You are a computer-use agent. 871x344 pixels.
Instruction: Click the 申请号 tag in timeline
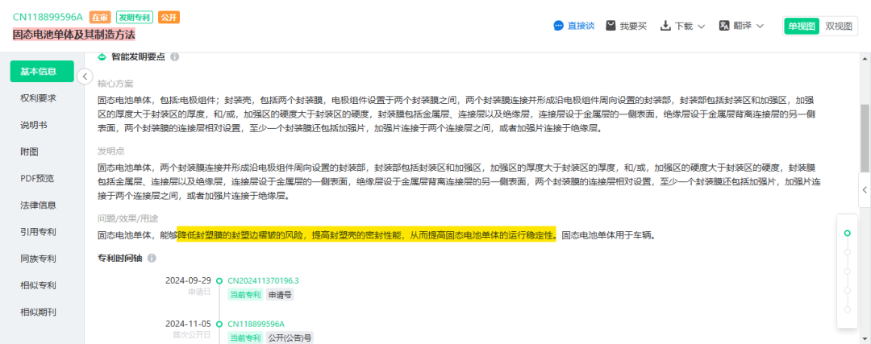[x=280, y=295]
